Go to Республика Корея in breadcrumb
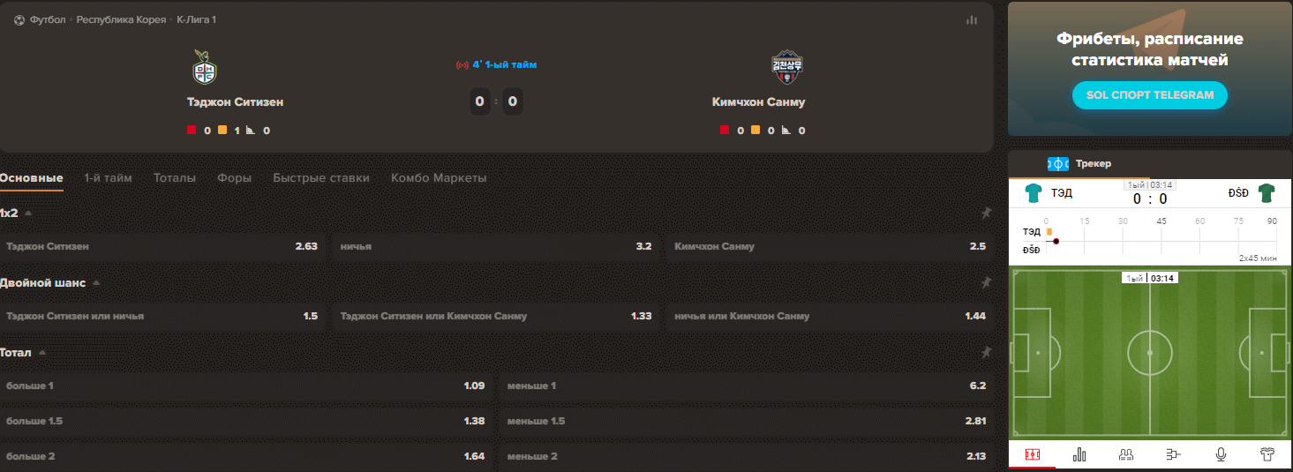 click(121, 19)
